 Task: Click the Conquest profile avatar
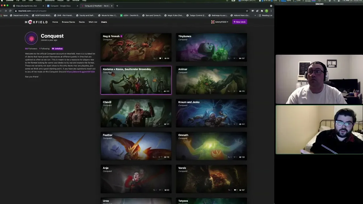click(x=31, y=39)
